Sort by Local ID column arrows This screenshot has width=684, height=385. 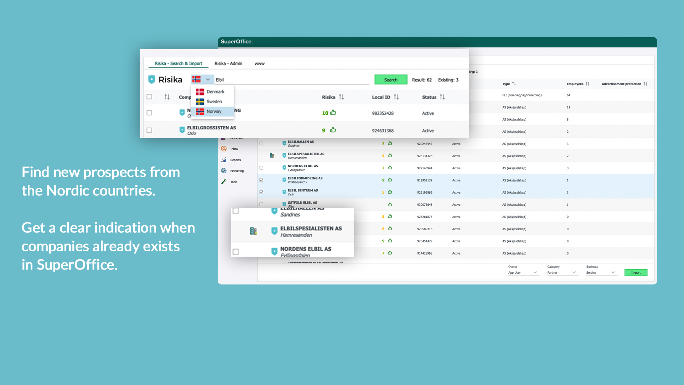[396, 97]
